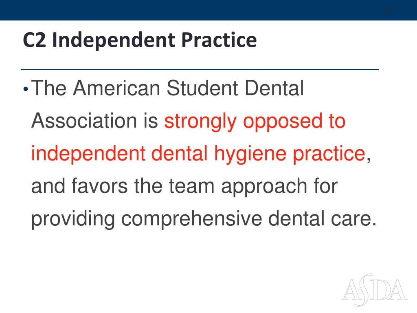Click the dark blue header banner
Viewport: 417px width, 313px height.
[x=208, y=10]
